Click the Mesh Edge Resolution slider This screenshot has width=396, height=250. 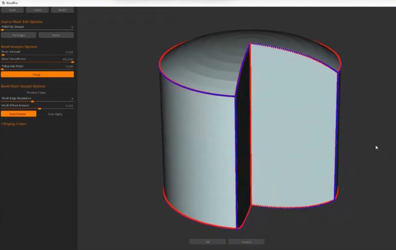[37, 101]
